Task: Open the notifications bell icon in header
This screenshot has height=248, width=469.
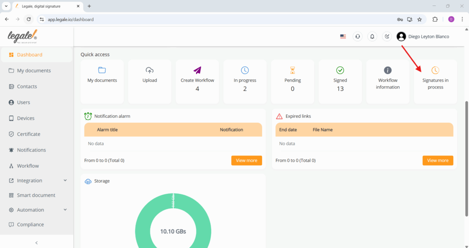Action: [372, 37]
